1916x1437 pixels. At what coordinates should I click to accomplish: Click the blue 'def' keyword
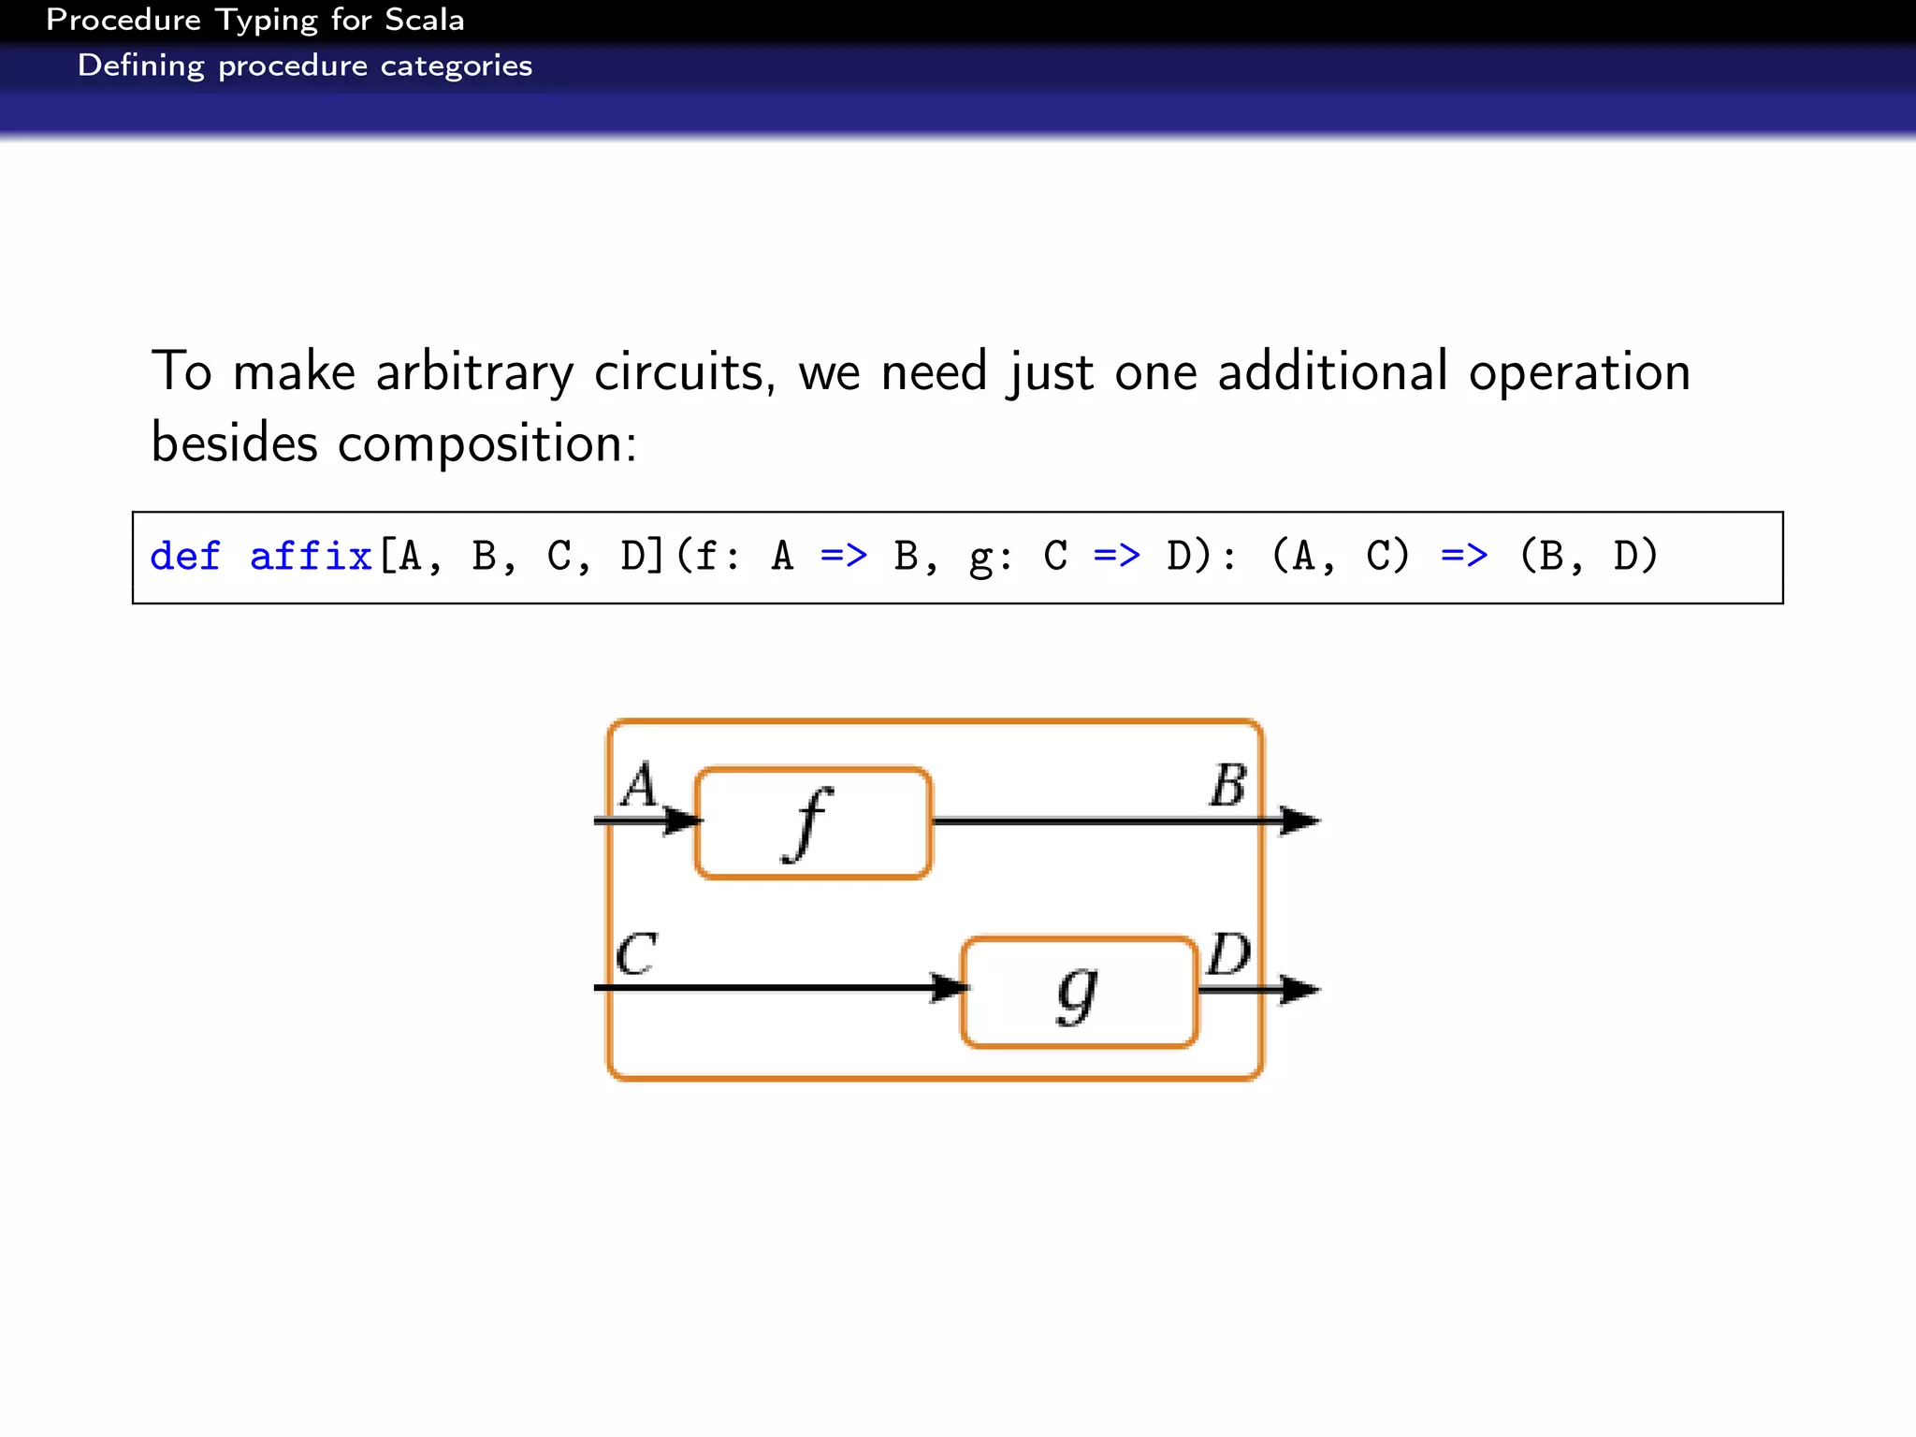tap(184, 557)
